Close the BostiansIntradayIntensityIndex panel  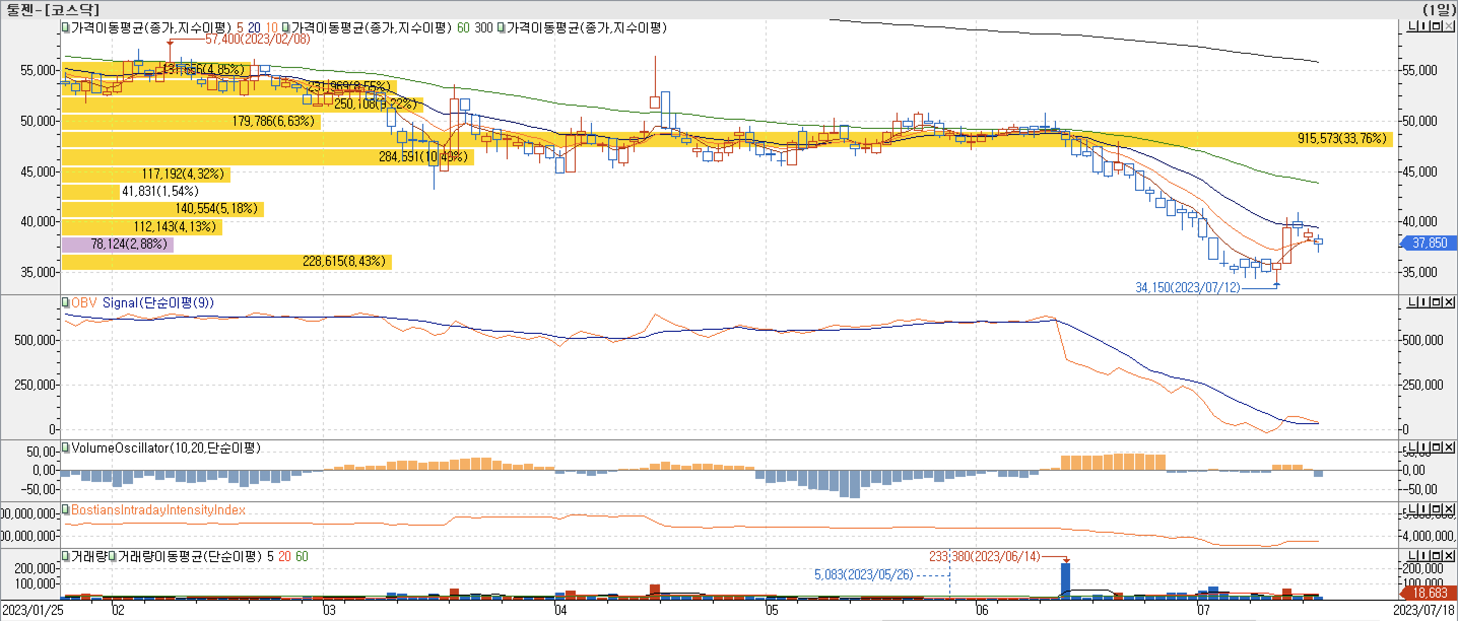[x=1448, y=509]
